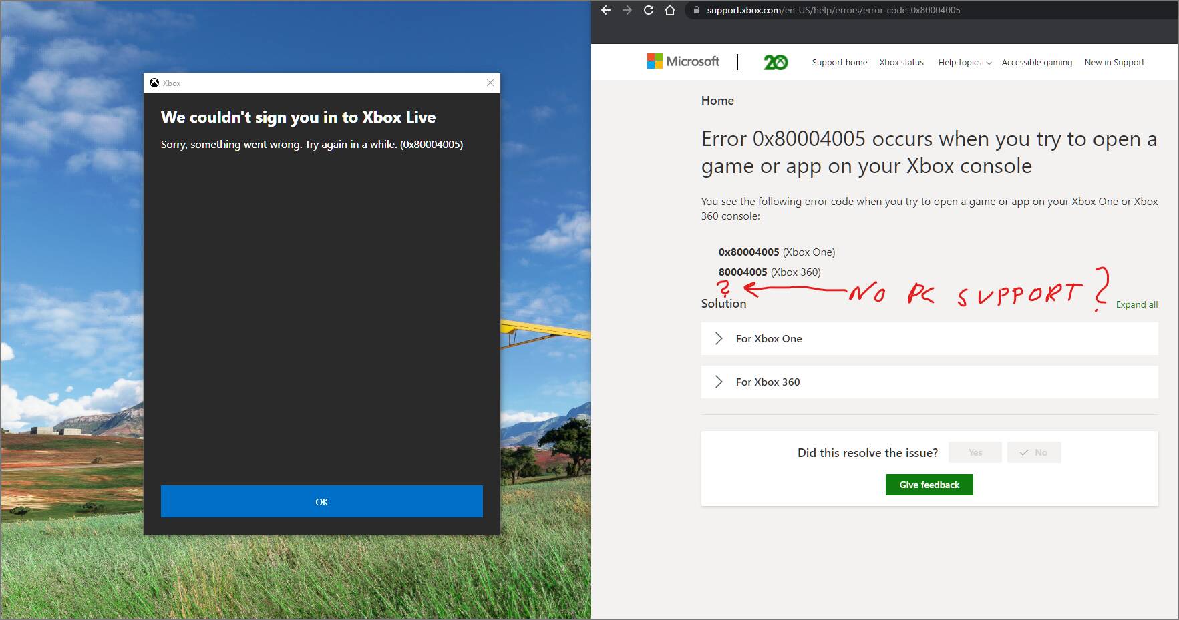Click the Give feedback button
Image resolution: width=1179 pixels, height=620 pixels.
pyautogui.click(x=929, y=485)
